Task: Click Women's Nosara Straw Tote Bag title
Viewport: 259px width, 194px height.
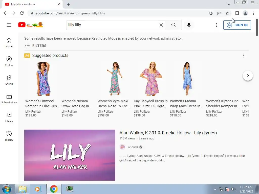Action: pos(76,104)
